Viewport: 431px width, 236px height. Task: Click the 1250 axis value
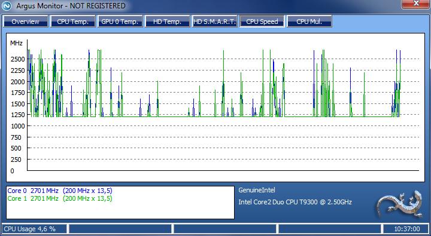(x=17, y=115)
